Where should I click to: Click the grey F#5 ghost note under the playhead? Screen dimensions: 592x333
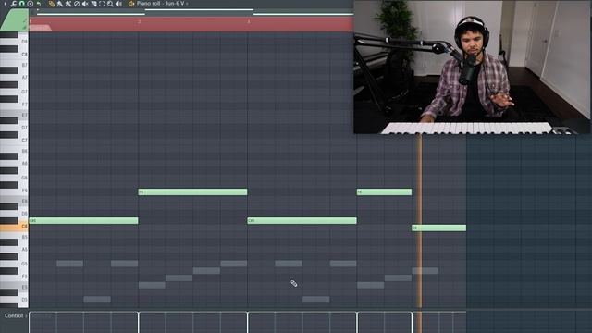[x=425, y=271]
